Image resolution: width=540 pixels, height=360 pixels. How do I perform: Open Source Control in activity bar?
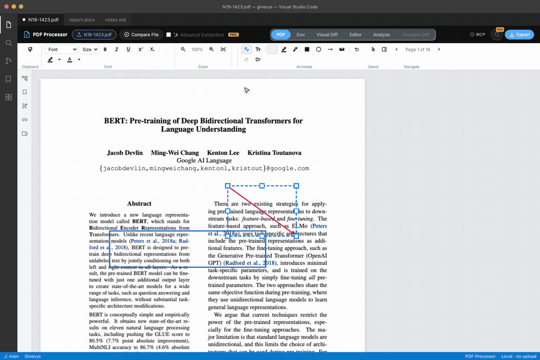pyautogui.click(x=9, y=61)
